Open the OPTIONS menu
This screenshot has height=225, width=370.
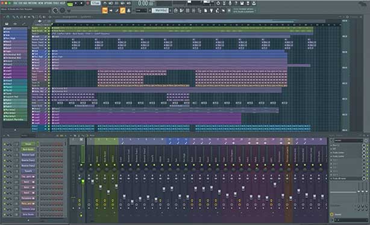click(x=48, y=3)
